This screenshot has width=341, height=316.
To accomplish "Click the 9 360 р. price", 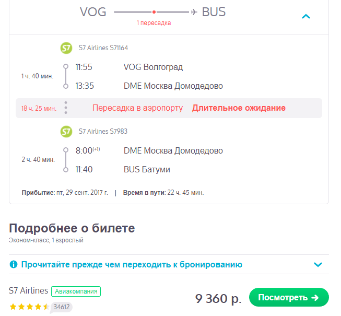I will click(x=218, y=298).
